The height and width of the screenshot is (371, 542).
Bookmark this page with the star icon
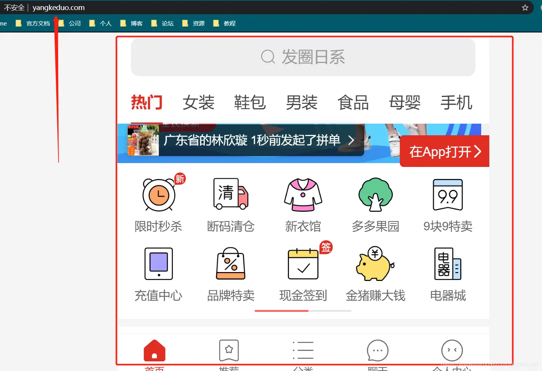point(525,7)
